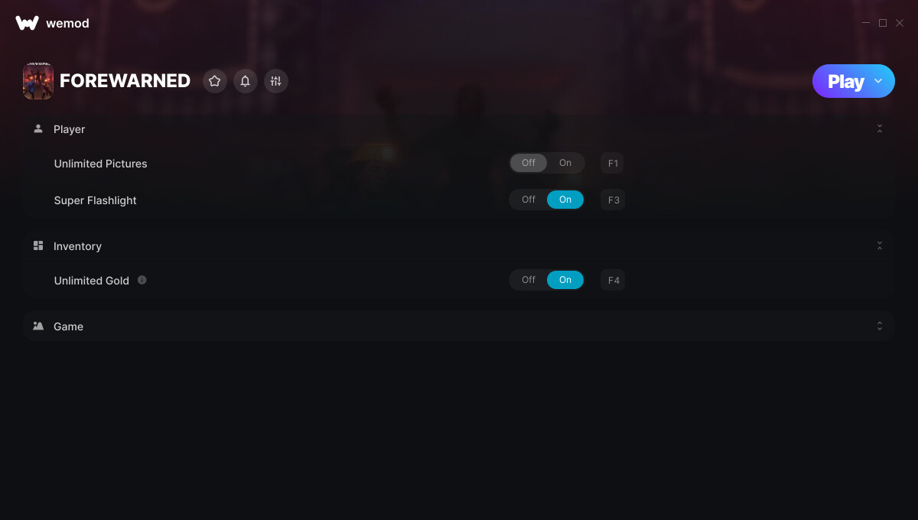This screenshot has width=918, height=520.
Task: Open the Play button dropdown arrow
Action: pyautogui.click(x=878, y=81)
